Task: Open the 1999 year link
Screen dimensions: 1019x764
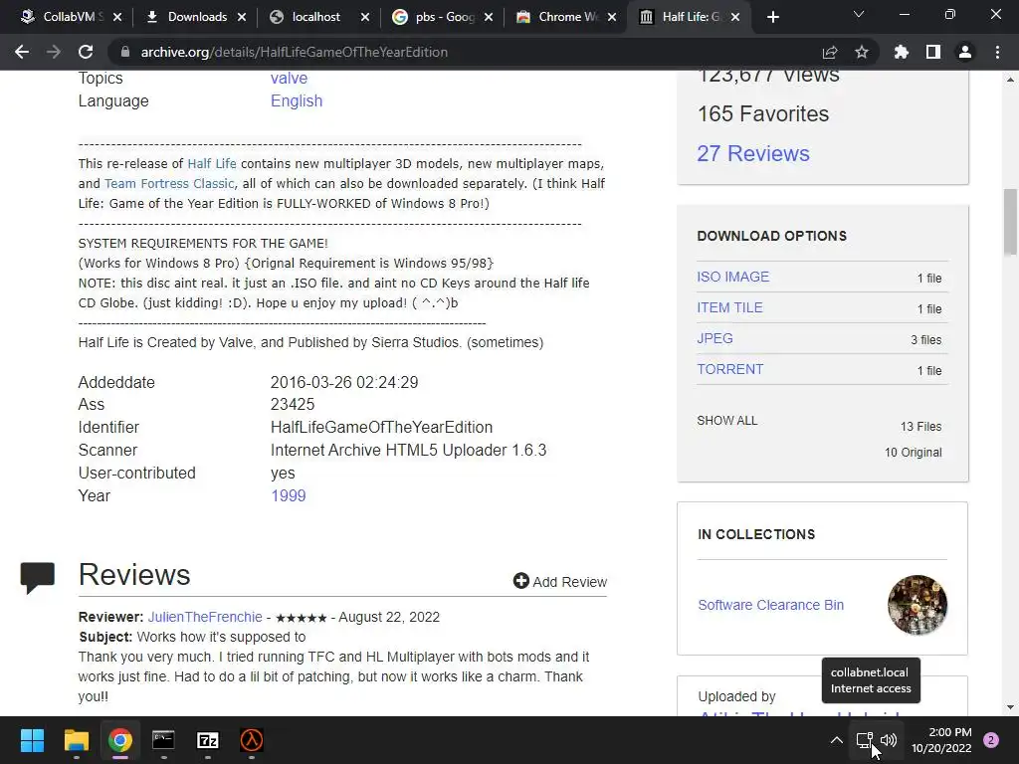Action: (288, 495)
